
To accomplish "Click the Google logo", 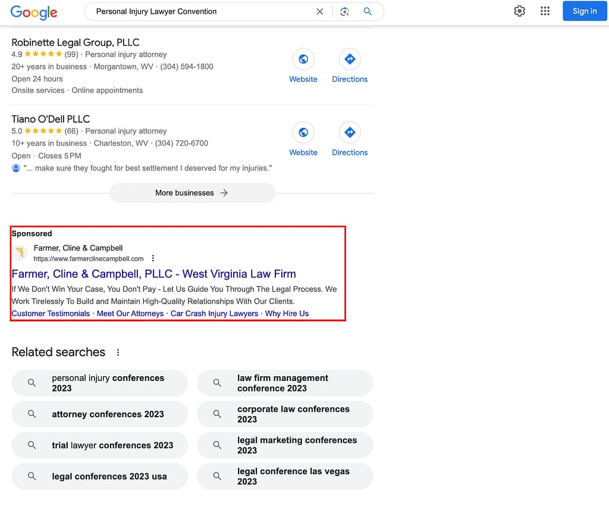I will pos(34,12).
